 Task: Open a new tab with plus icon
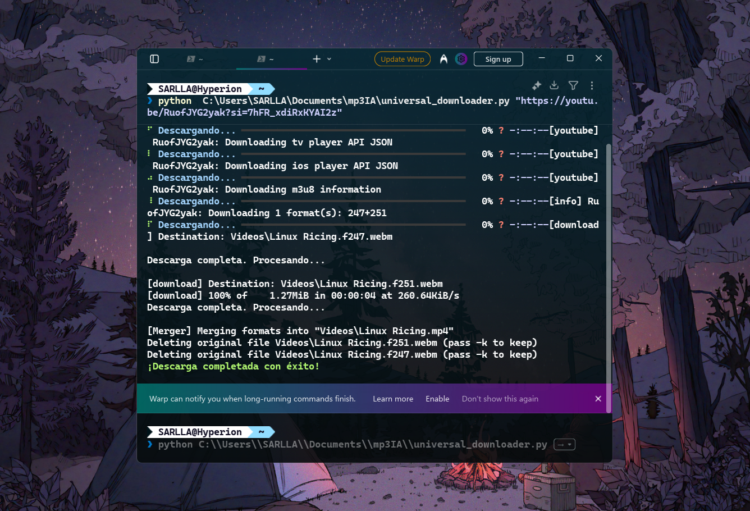[317, 59]
